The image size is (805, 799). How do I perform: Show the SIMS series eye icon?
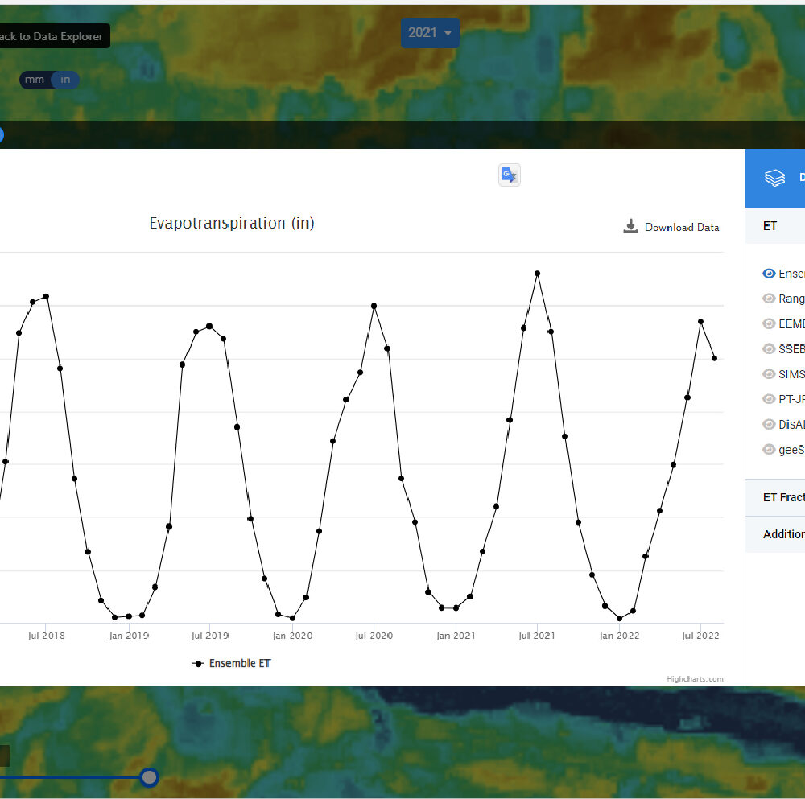pos(769,374)
